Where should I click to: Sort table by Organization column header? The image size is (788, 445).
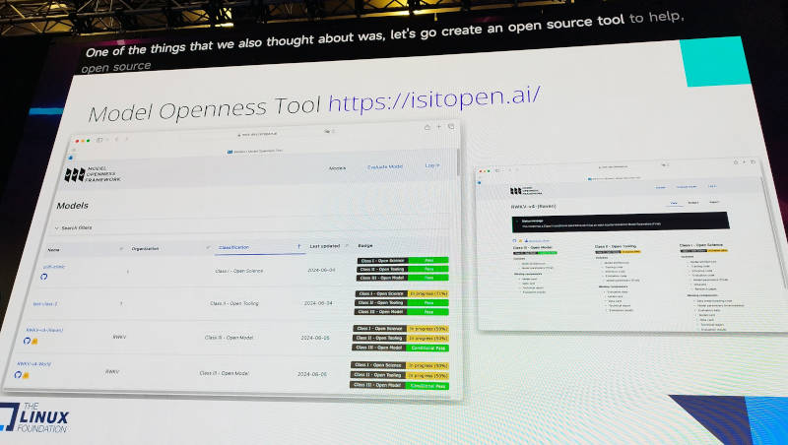pyautogui.click(x=145, y=249)
